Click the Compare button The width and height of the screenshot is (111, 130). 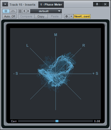pos(26,16)
